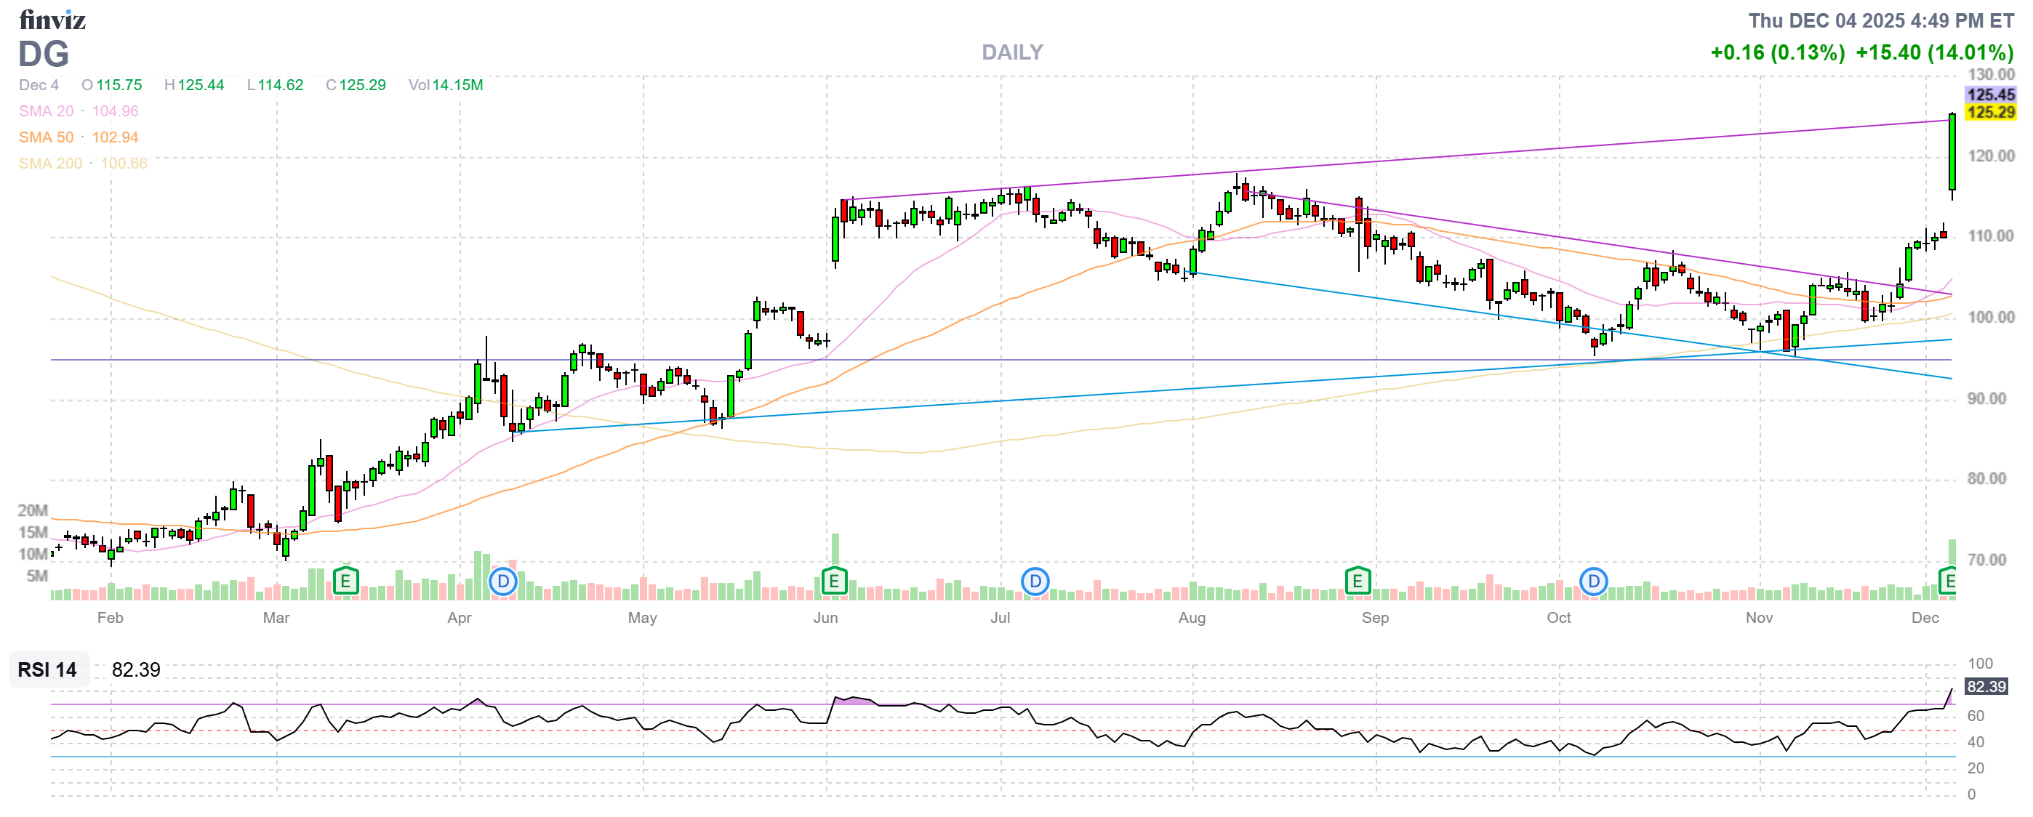Click the large green Dec 4 candlestick
Image resolution: width=2033 pixels, height=817 pixels.
(x=1952, y=151)
